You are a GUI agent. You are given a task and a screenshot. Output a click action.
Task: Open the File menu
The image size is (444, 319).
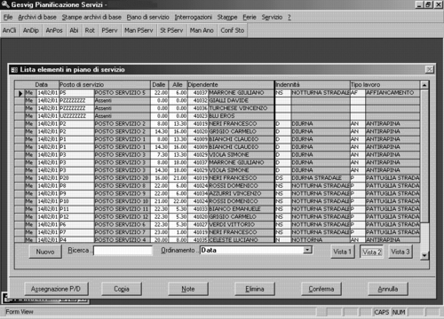click(x=8, y=17)
